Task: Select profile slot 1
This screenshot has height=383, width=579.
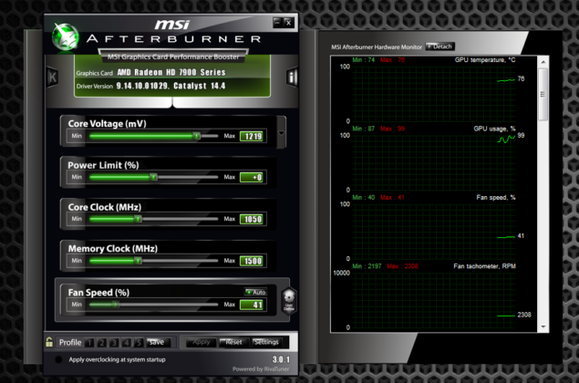Action: pyautogui.click(x=90, y=343)
